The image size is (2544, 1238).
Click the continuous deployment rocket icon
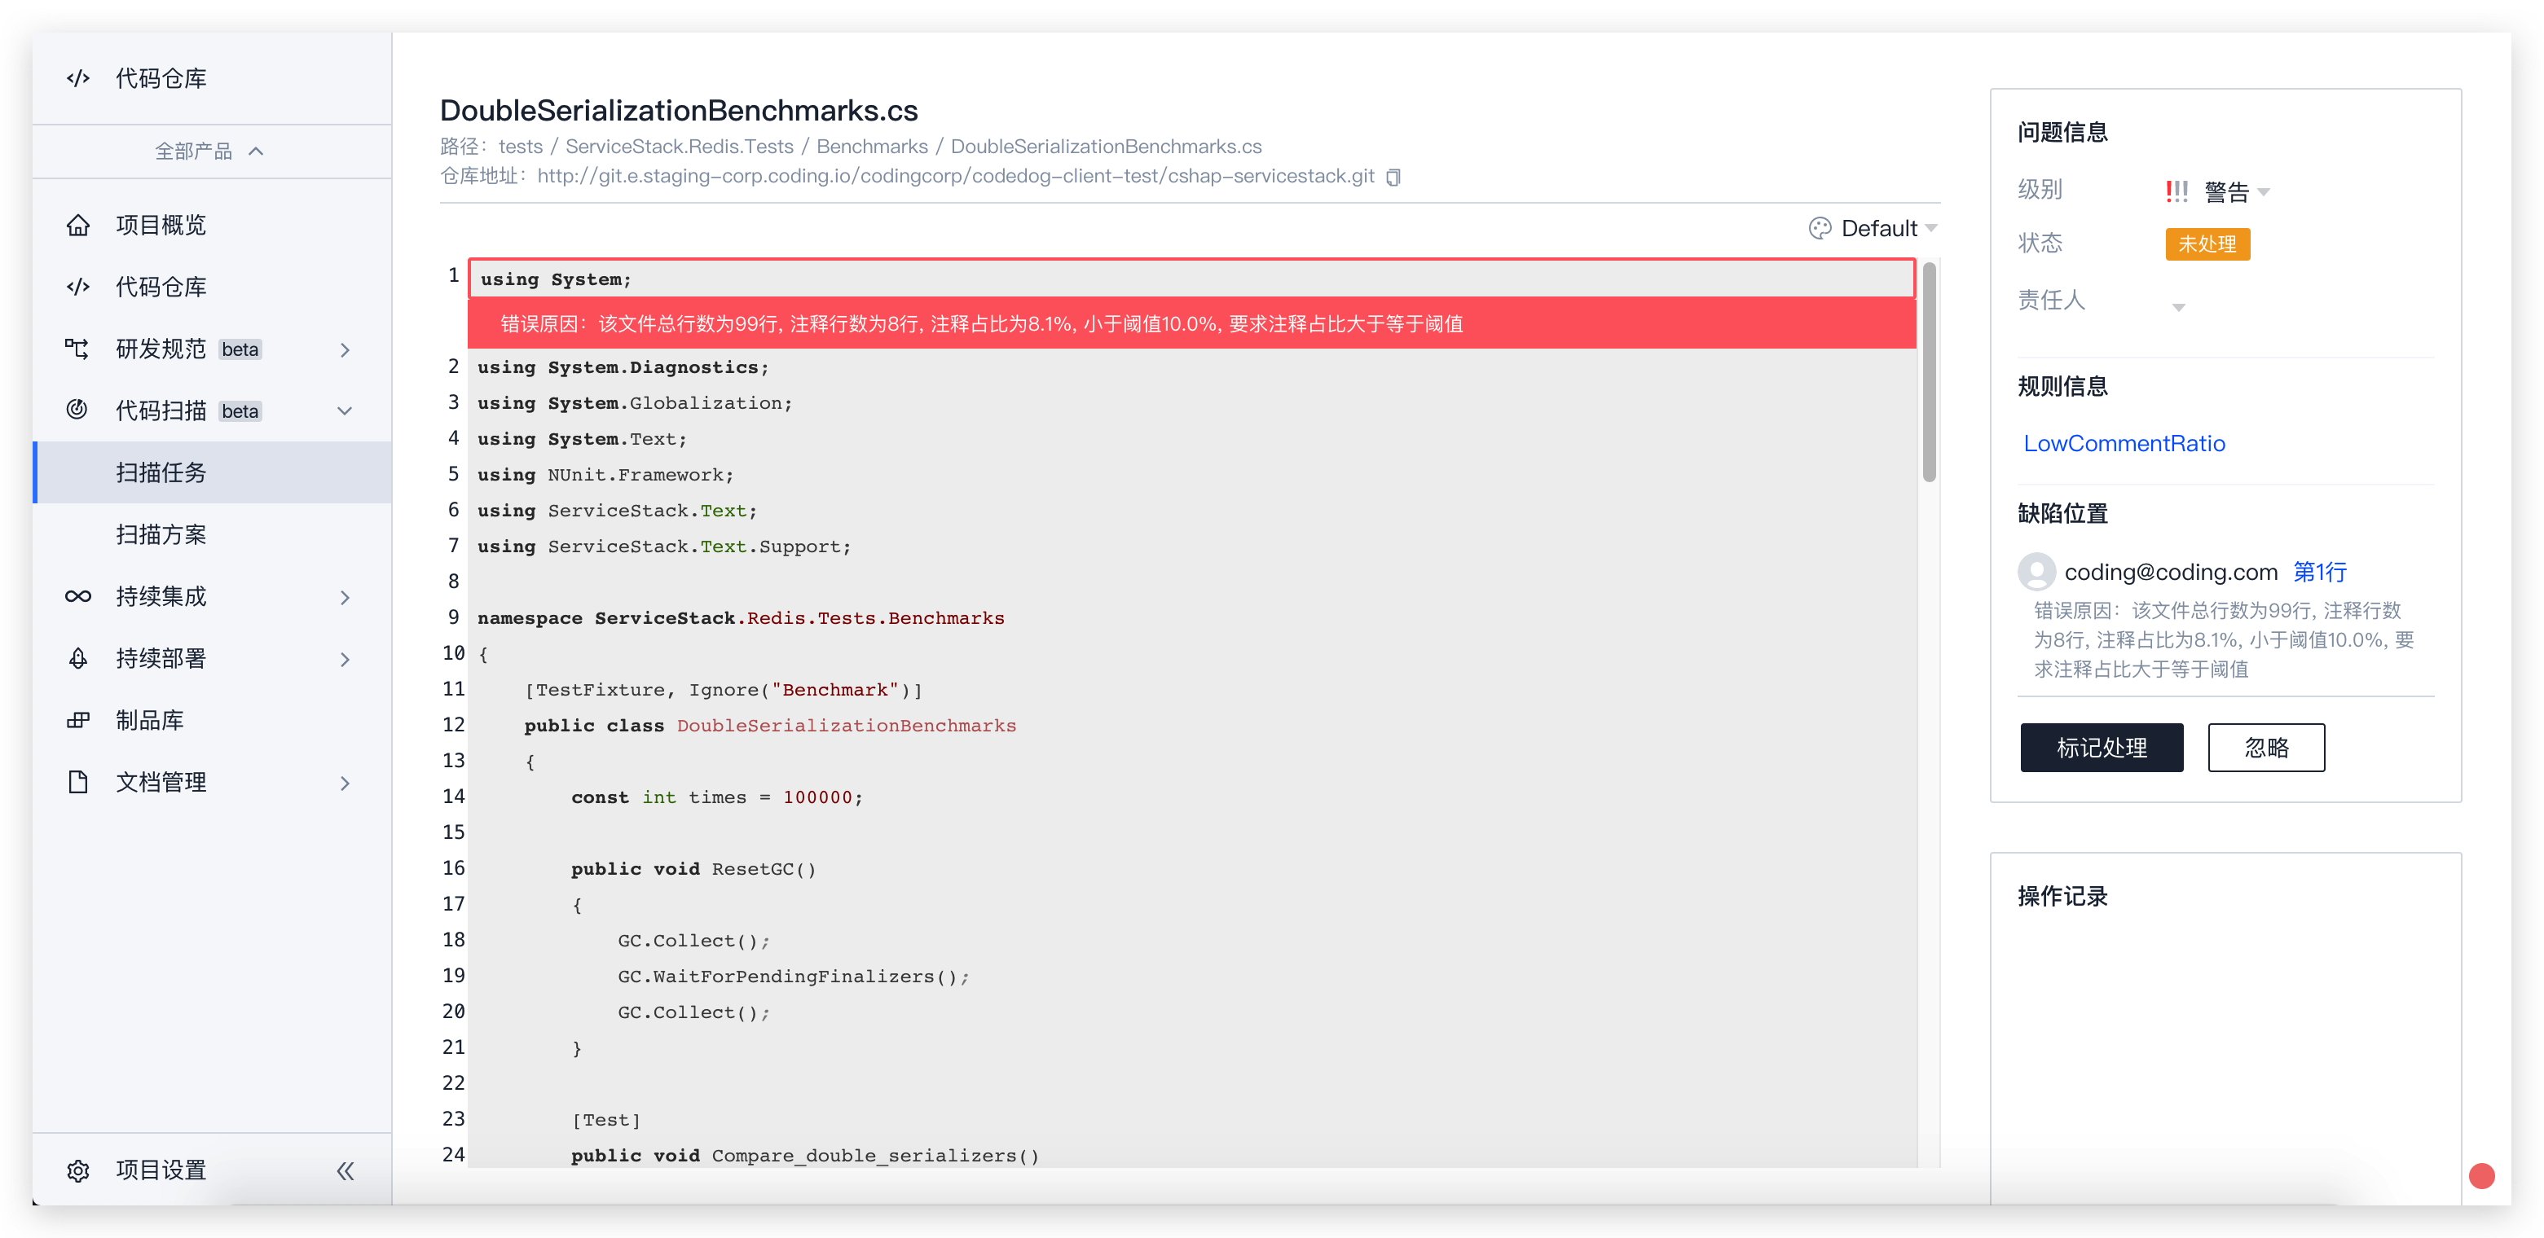point(78,658)
